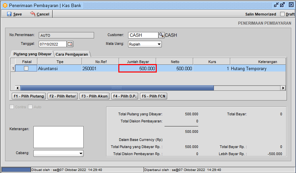Viewport: 296px width, 173px height.
Task: Click the Cancel button label
Action: [x=43, y=14]
